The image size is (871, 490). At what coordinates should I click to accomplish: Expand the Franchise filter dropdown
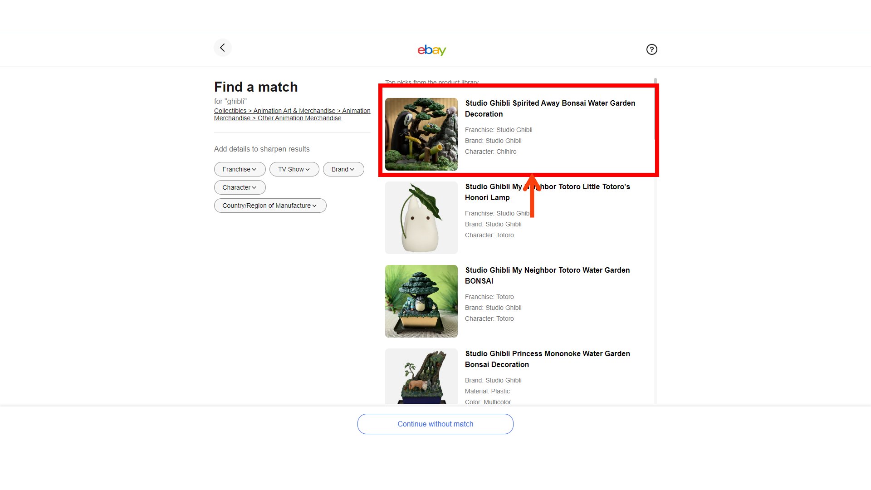point(240,169)
